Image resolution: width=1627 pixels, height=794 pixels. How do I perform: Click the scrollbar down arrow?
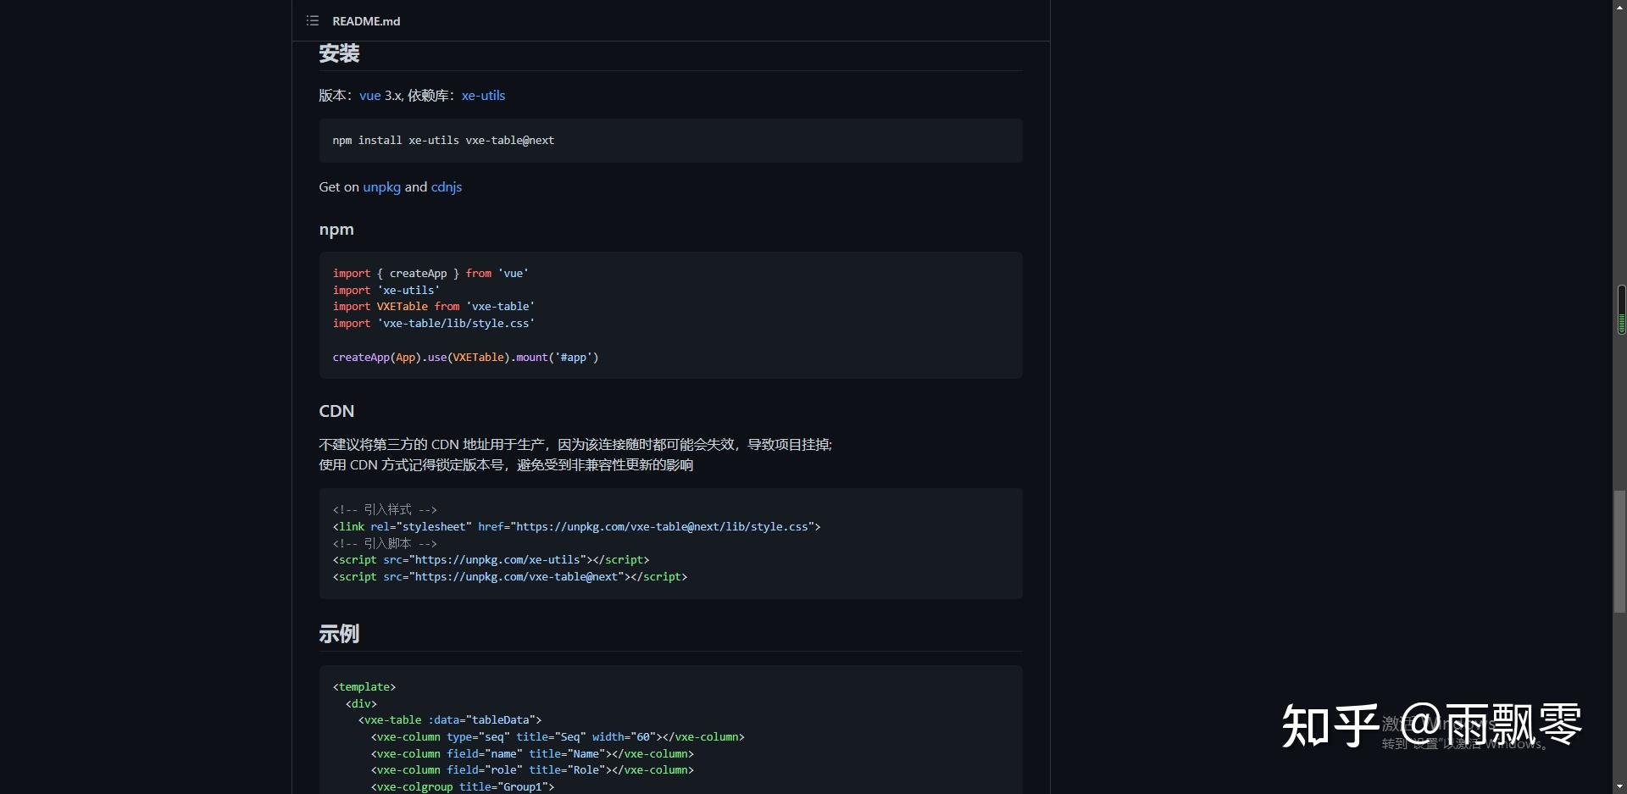[1619, 787]
